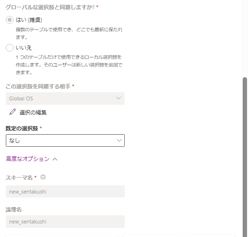The image size is (248, 237).
Task: Click the 論理名 field with new_sentakushi
Action: pyautogui.click(x=65, y=222)
